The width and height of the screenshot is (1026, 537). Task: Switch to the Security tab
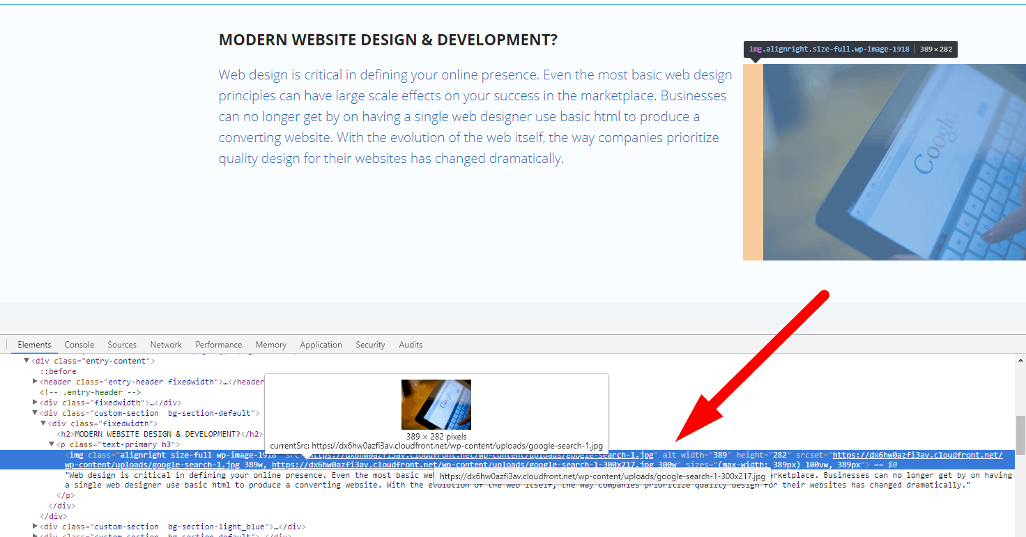[370, 344]
